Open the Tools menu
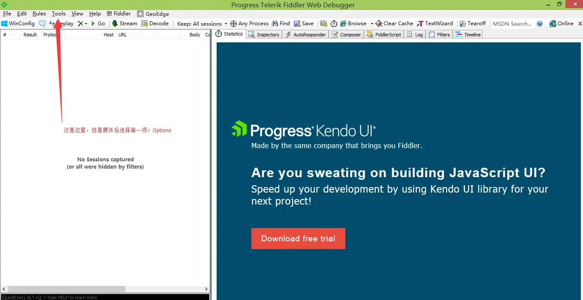 [59, 14]
